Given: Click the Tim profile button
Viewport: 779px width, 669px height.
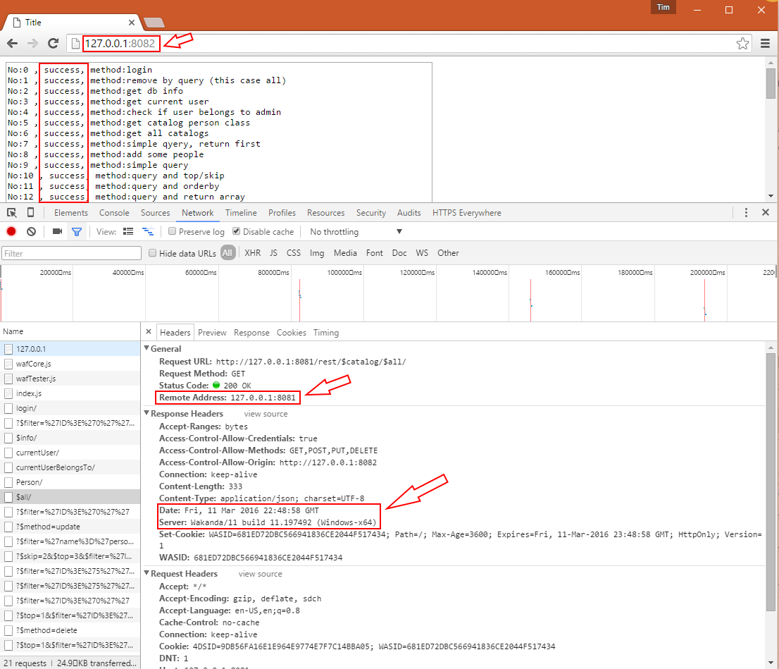Looking at the screenshot, I should 663,7.
